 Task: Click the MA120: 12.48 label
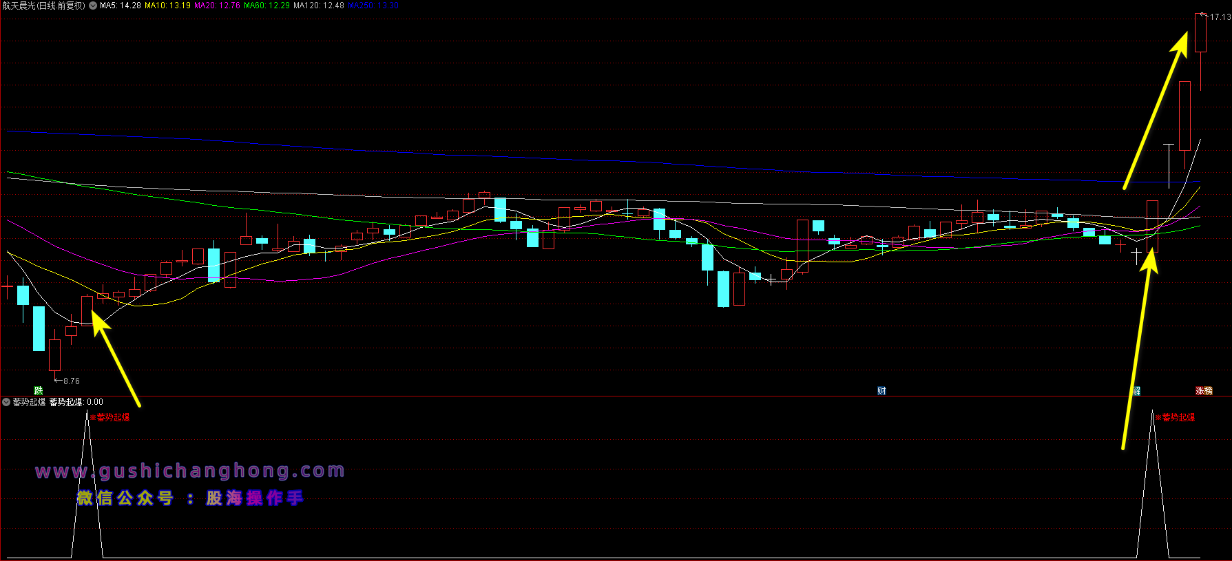[319, 6]
